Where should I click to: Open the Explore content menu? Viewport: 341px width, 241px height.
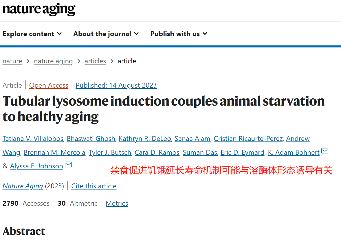(32, 34)
